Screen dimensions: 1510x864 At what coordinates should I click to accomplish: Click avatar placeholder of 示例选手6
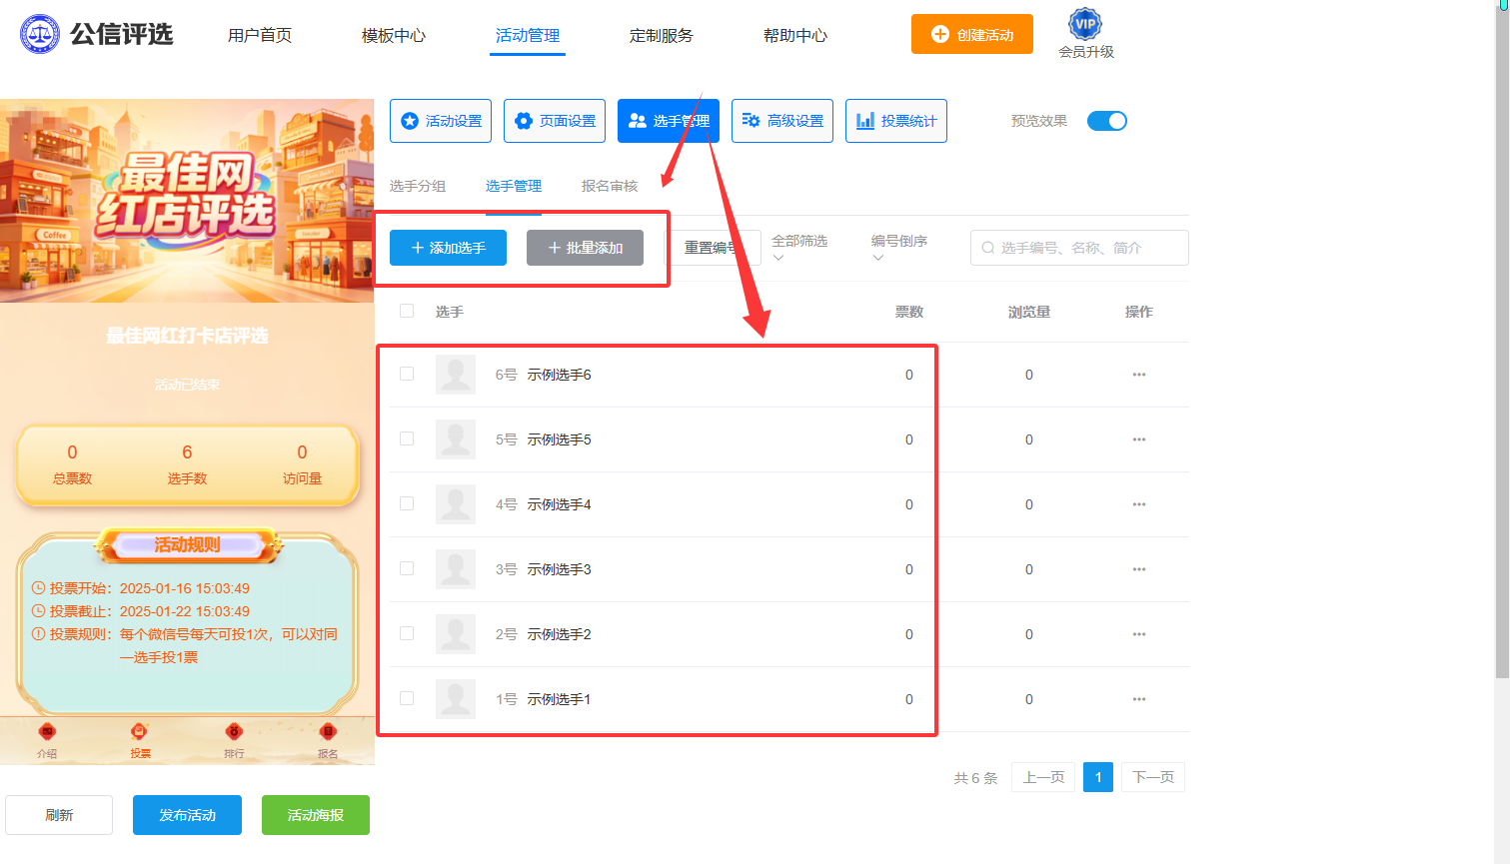tap(456, 375)
